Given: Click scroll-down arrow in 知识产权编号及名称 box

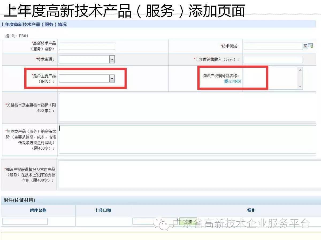Looking at the screenshot, I should [x=300, y=86].
